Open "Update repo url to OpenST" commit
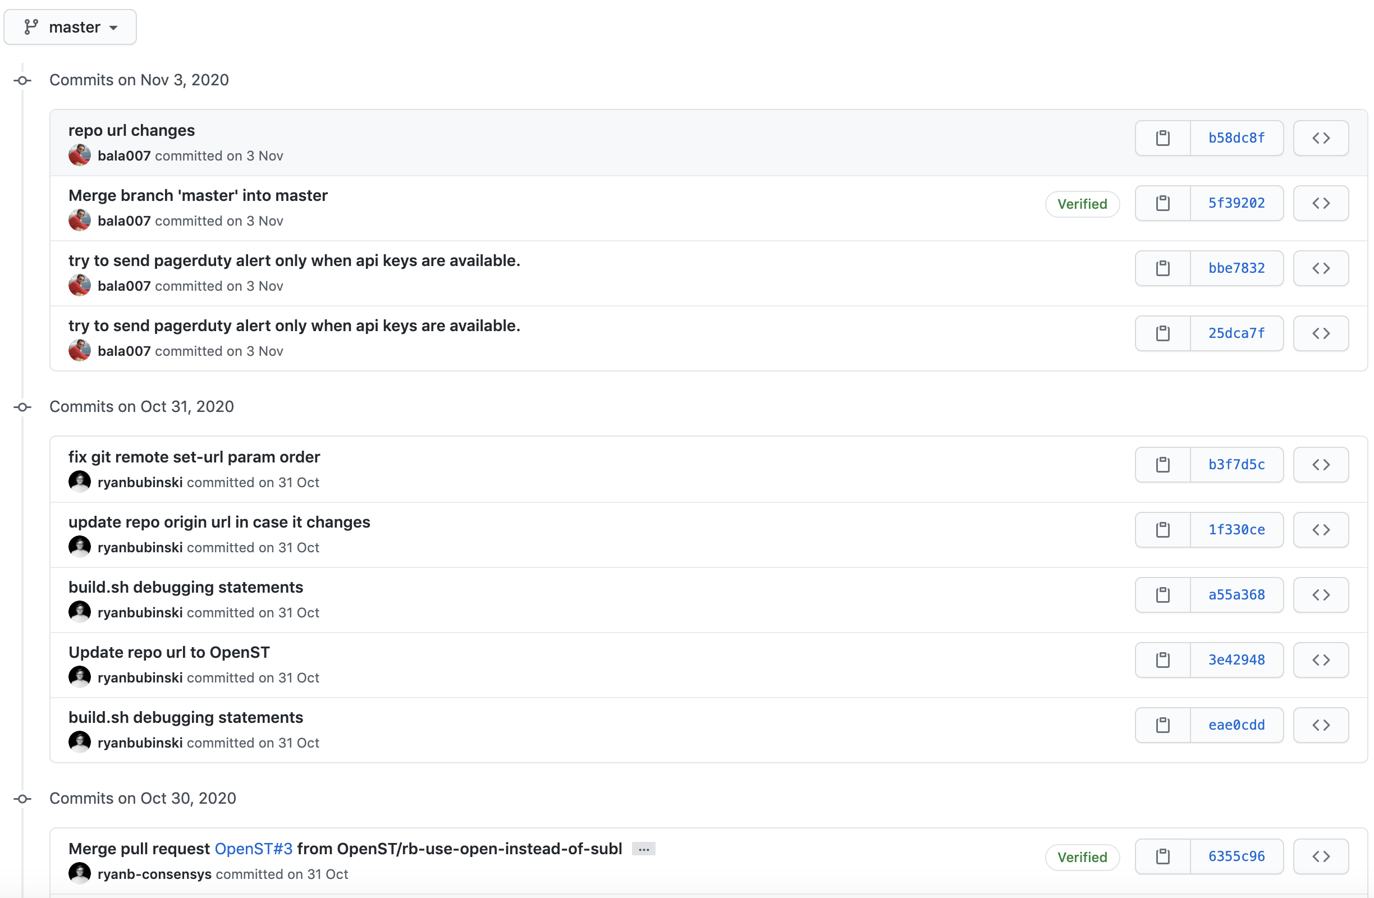Image resolution: width=1374 pixels, height=898 pixels. coord(168,652)
